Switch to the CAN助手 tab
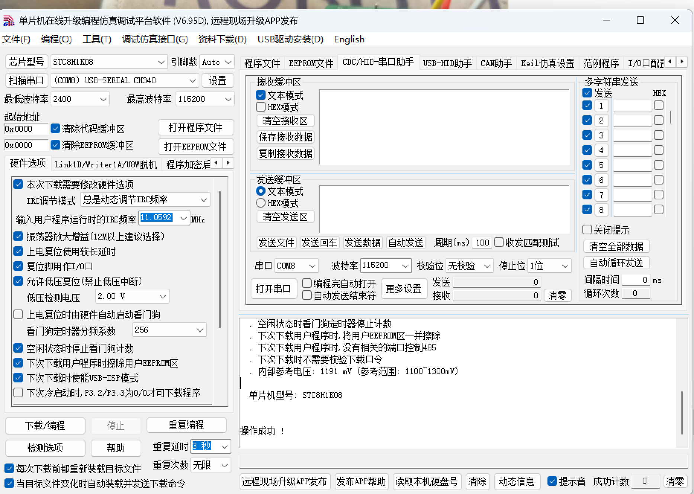Image resolution: width=694 pixels, height=494 pixels. (496, 63)
